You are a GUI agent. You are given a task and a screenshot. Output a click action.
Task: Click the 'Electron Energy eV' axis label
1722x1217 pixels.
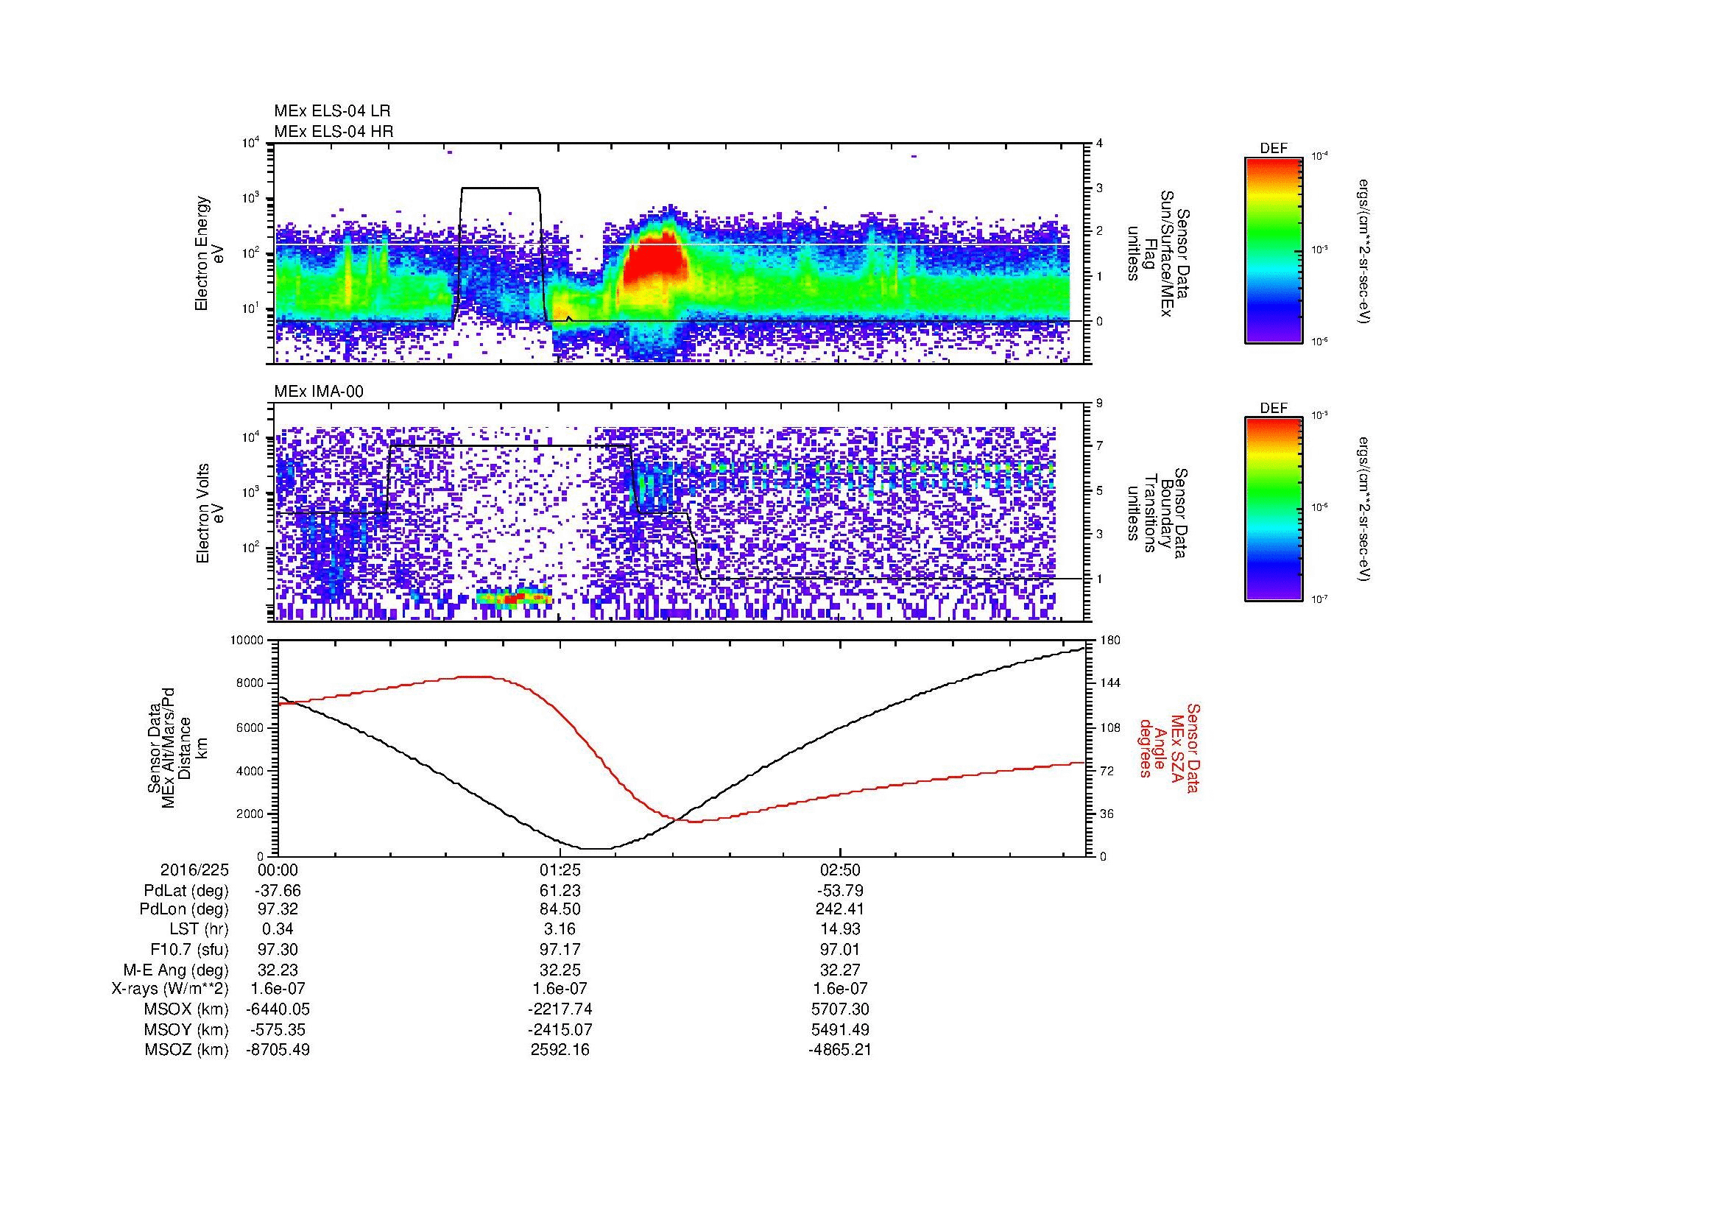(x=210, y=253)
